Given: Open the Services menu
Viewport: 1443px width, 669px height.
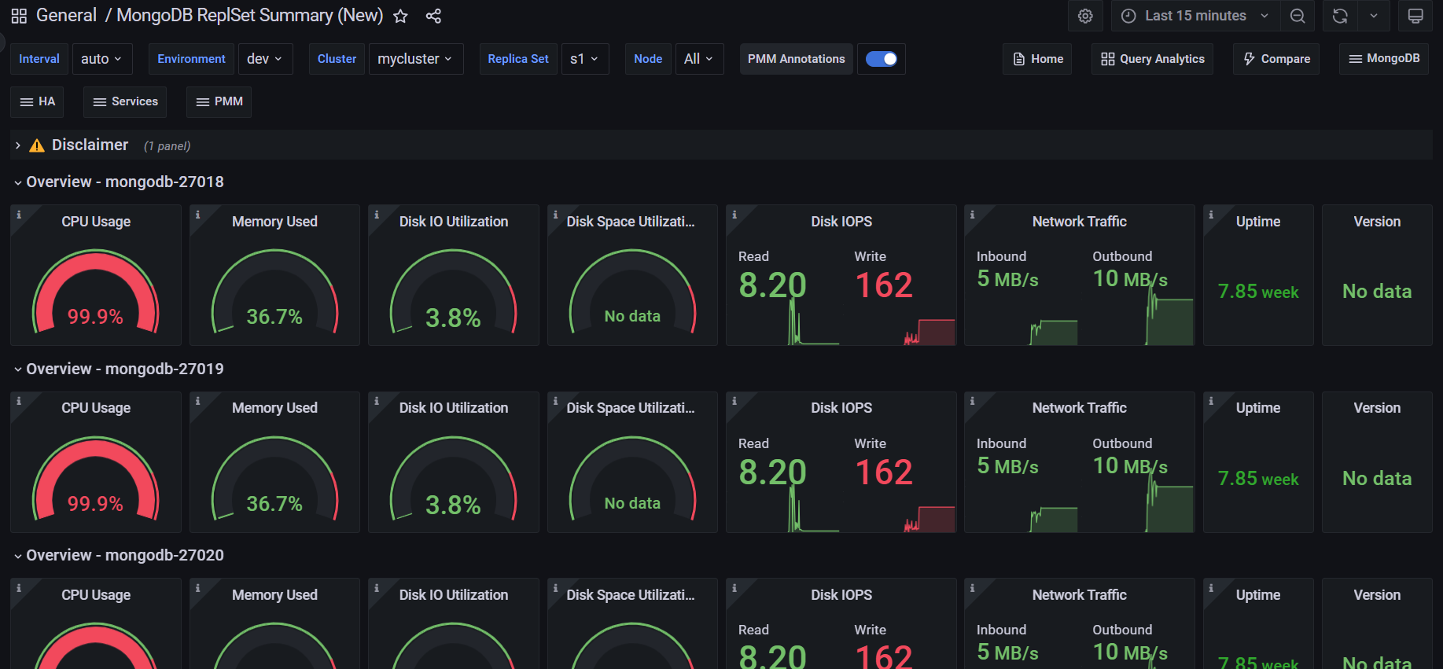Looking at the screenshot, I should click(x=125, y=102).
